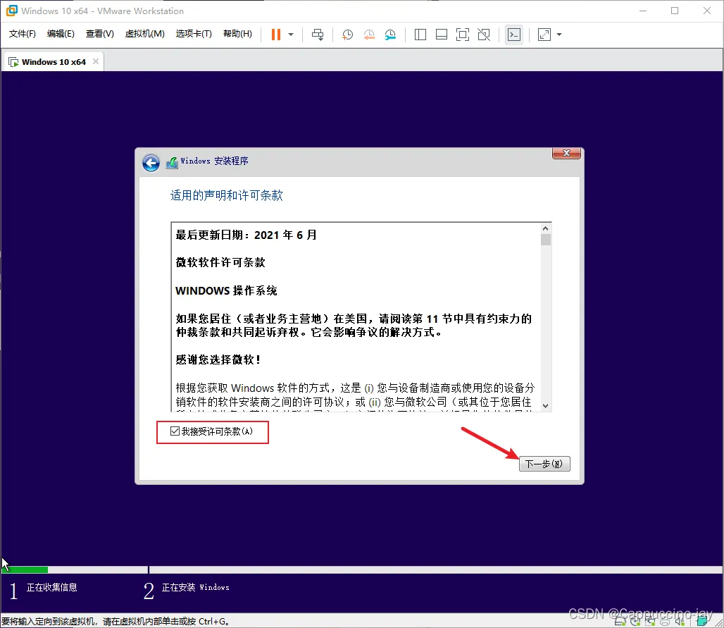Click the sound card status icon
Image resolution: width=724 pixels, height=628 pixels.
[680, 622]
